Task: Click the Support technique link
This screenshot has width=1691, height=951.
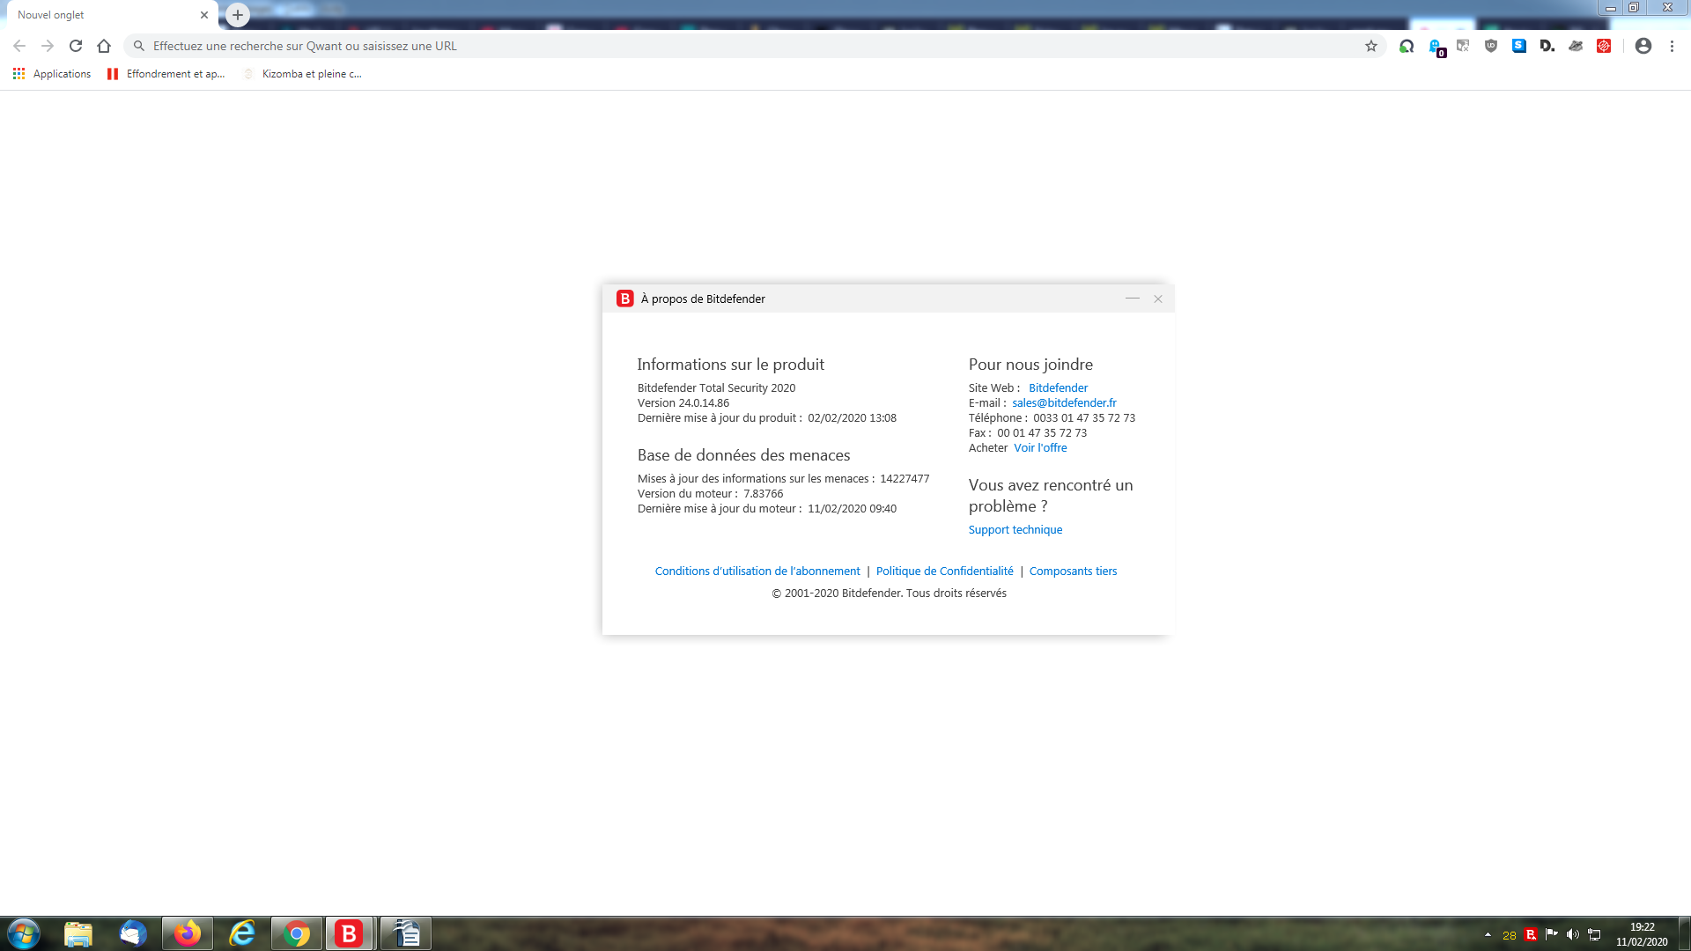Action: 1015,529
